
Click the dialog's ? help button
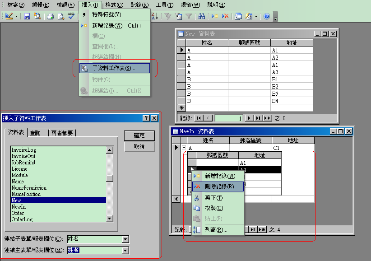pyautogui.click(x=146, y=118)
